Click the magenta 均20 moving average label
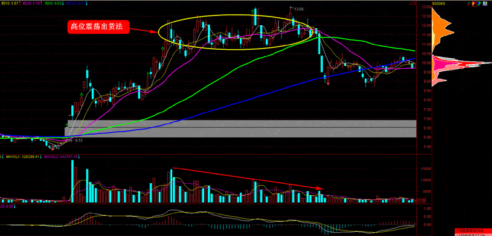The width and height of the screenshot is (492, 236). point(32,3)
